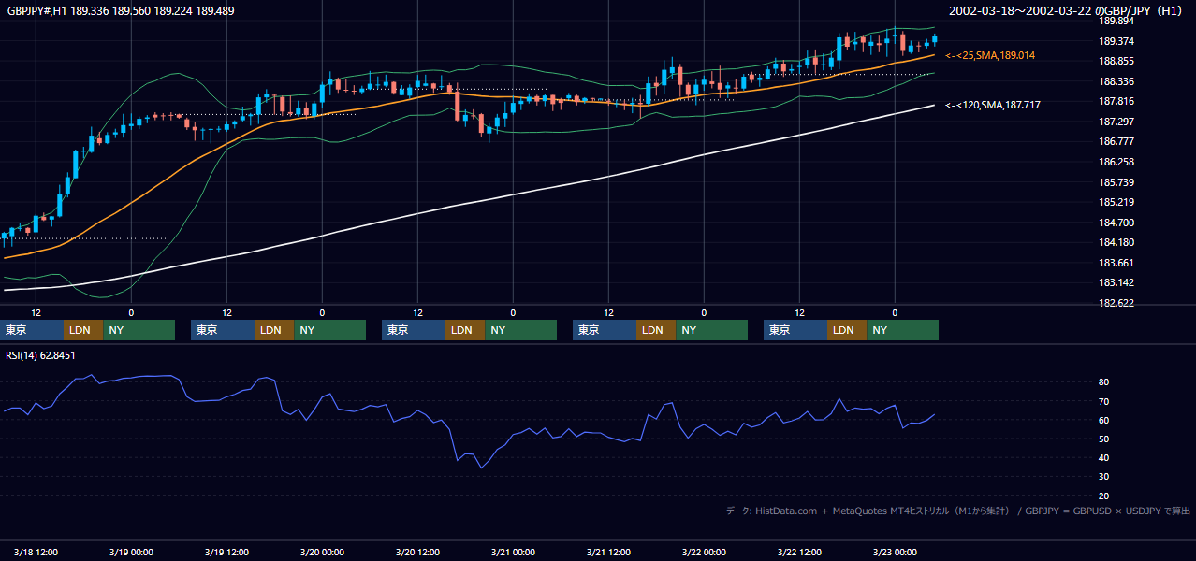Click RSI scale value 30
This screenshot has height=561, width=1196.
click(x=1104, y=476)
